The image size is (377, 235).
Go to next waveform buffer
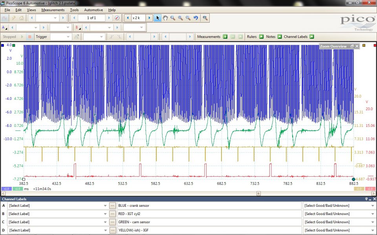point(109,18)
